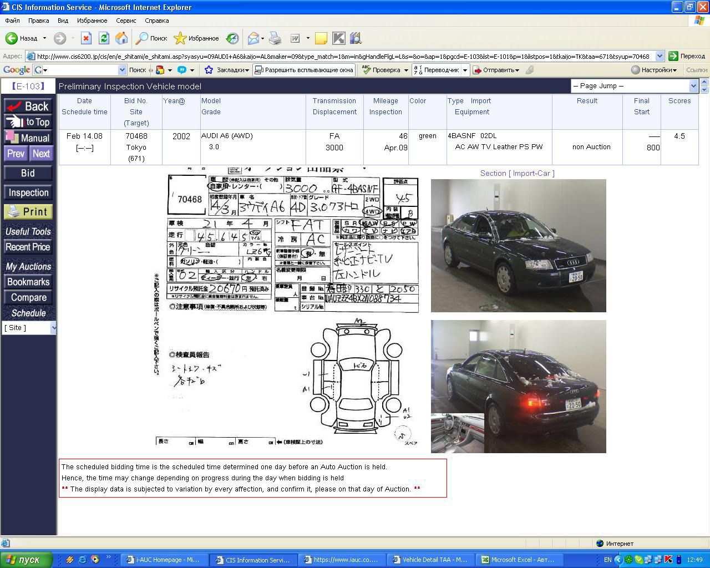Click Переводчик translator button
710x568 pixels.
click(x=437, y=70)
